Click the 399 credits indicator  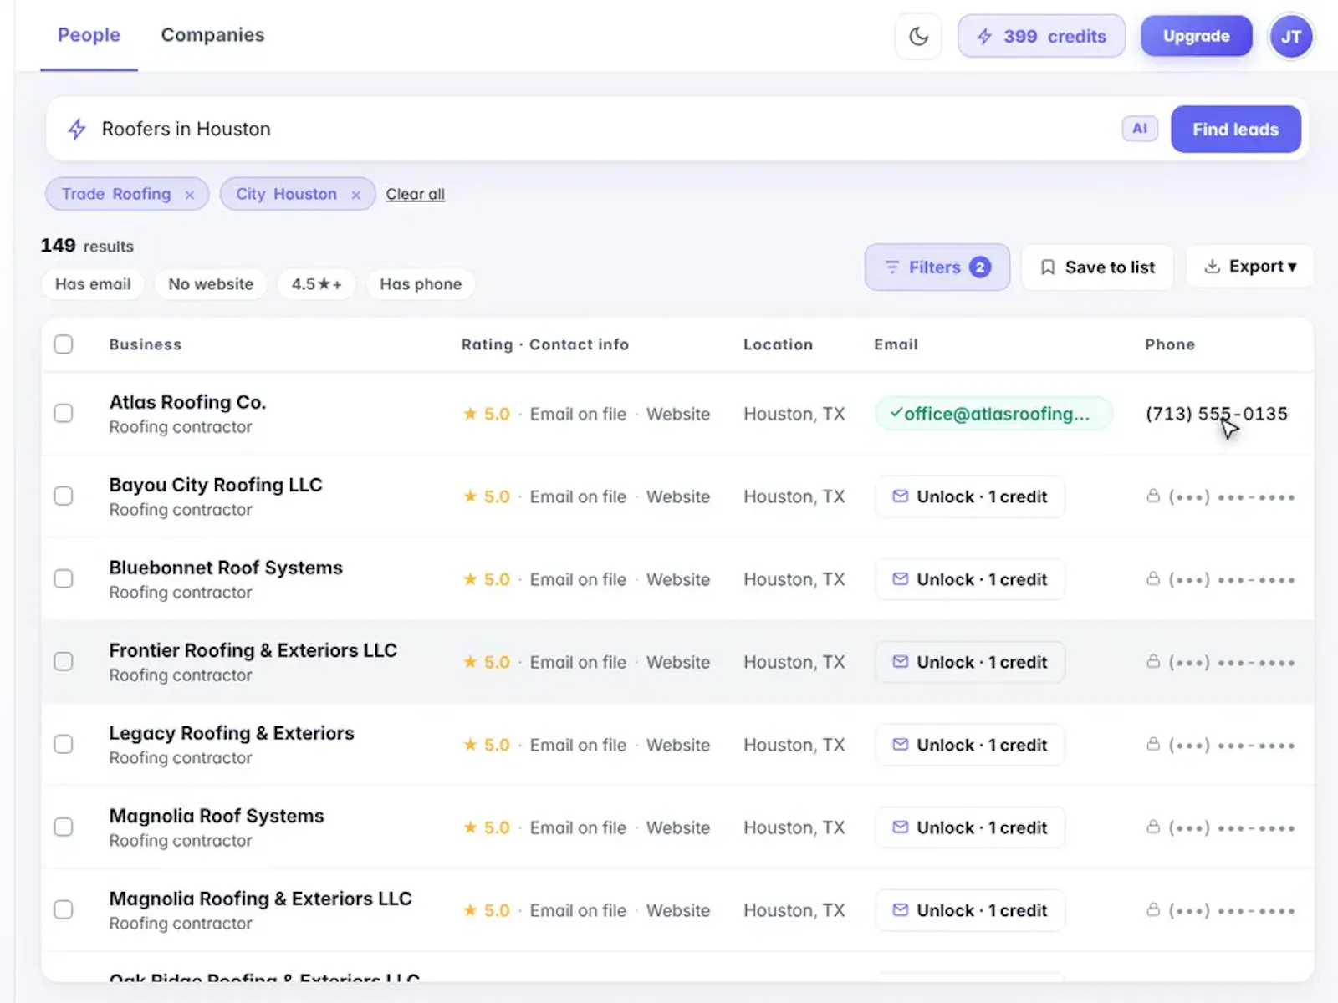point(1041,36)
